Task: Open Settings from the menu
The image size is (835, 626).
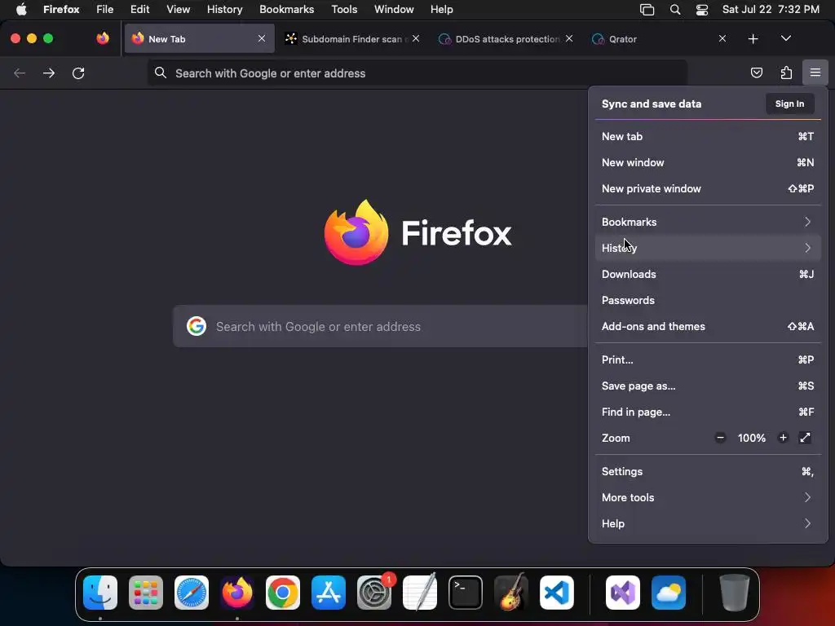Action: [708, 472]
